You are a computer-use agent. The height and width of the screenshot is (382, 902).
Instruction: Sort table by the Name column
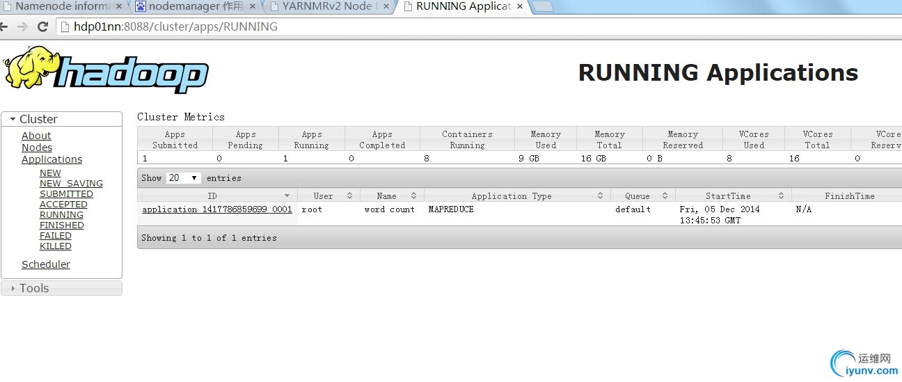click(x=392, y=196)
